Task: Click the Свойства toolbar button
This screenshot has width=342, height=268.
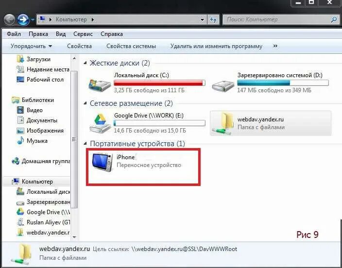Action: click(x=79, y=46)
